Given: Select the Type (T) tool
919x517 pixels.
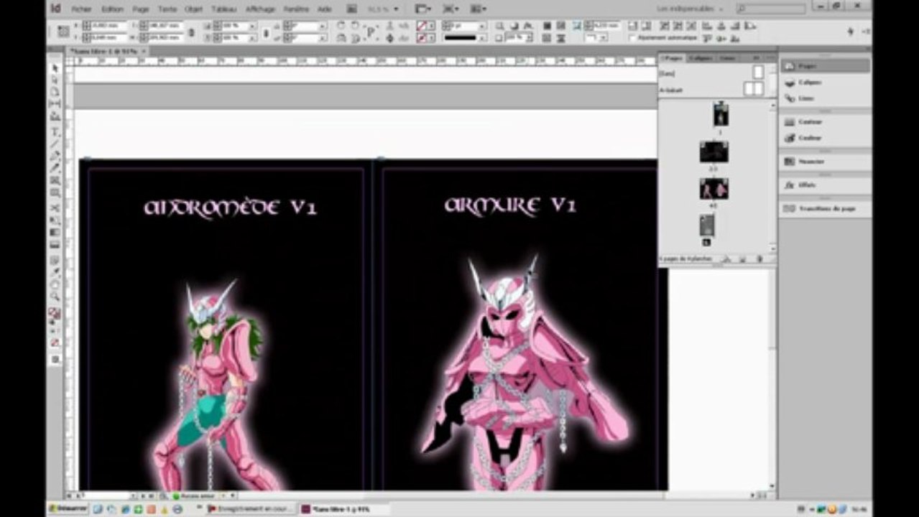Looking at the screenshot, I should coord(55,131).
